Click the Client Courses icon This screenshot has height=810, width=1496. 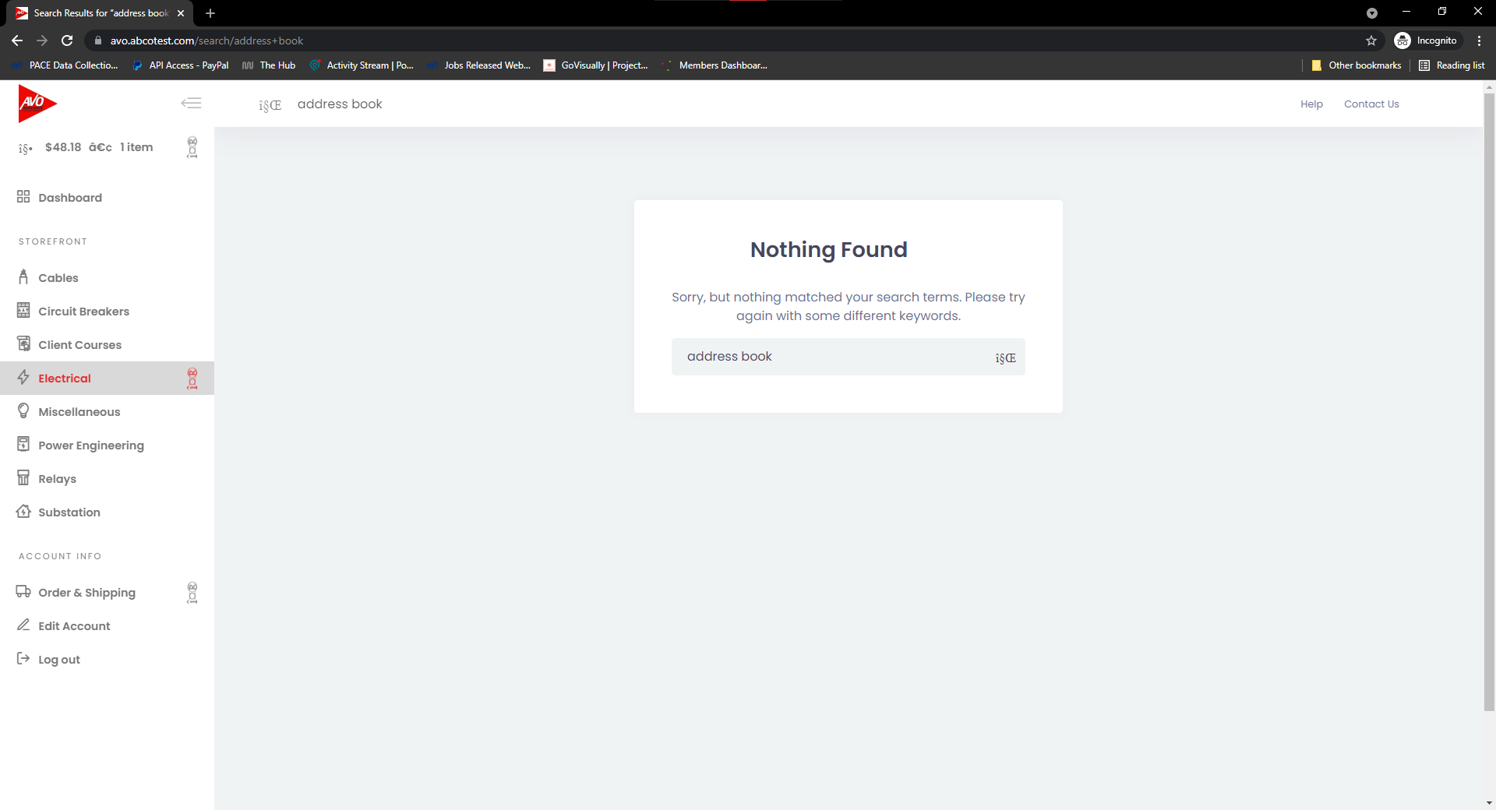click(23, 344)
